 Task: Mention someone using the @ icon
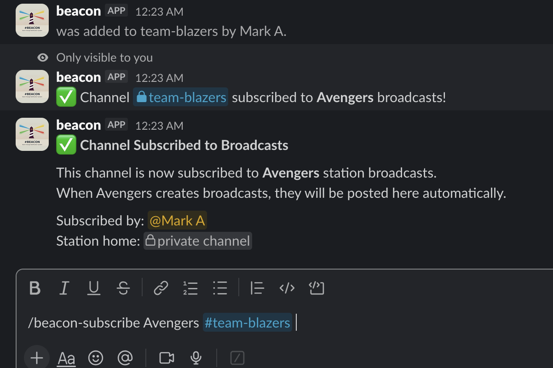[x=125, y=357]
